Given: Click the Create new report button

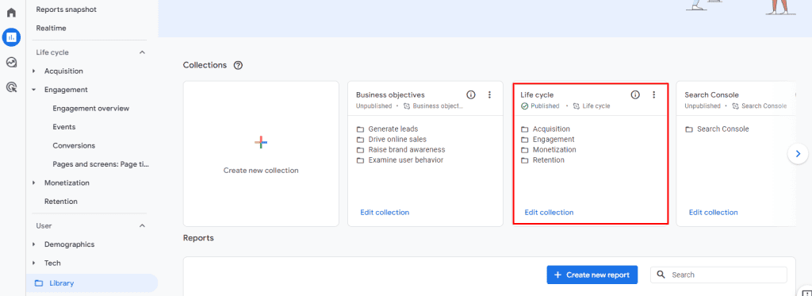Looking at the screenshot, I should (x=592, y=275).
